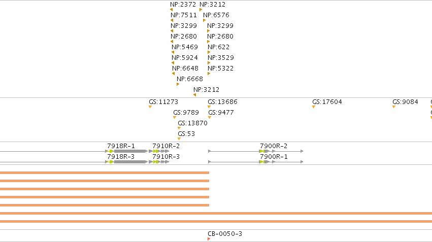
Task: Select the 7910R-3 transcript label
Action: click(166, 157)
